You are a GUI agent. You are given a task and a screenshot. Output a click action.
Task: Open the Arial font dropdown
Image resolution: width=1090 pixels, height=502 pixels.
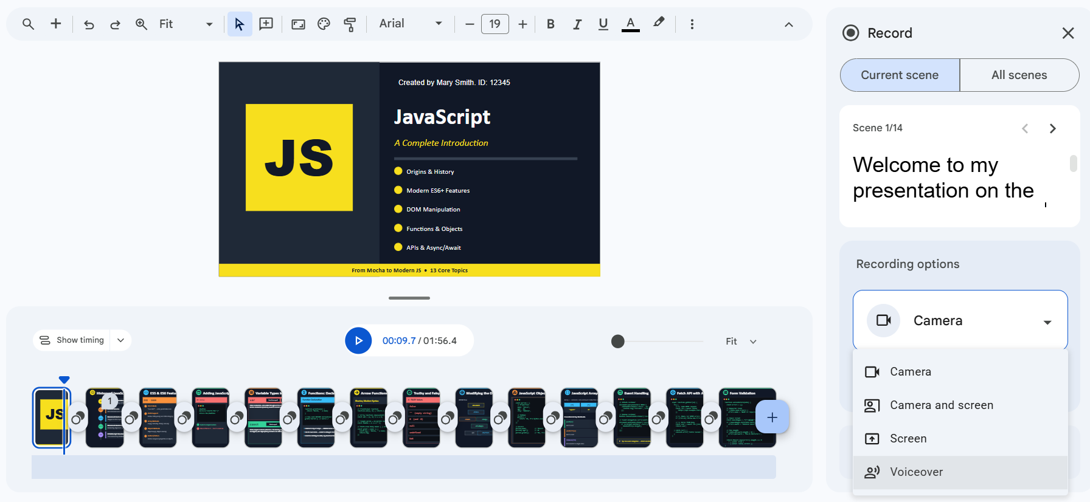tap(411, 24)
